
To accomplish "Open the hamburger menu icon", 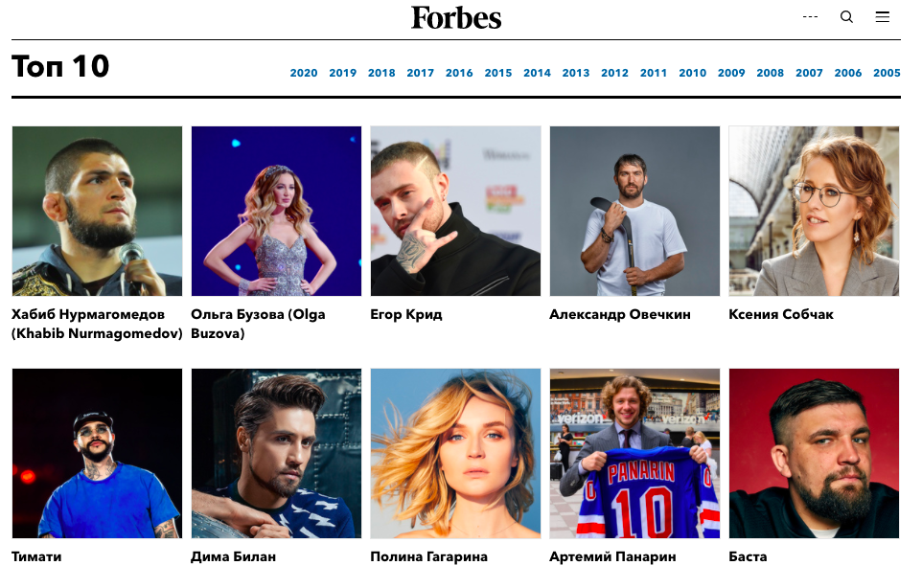I will click(x=882, y=17).
